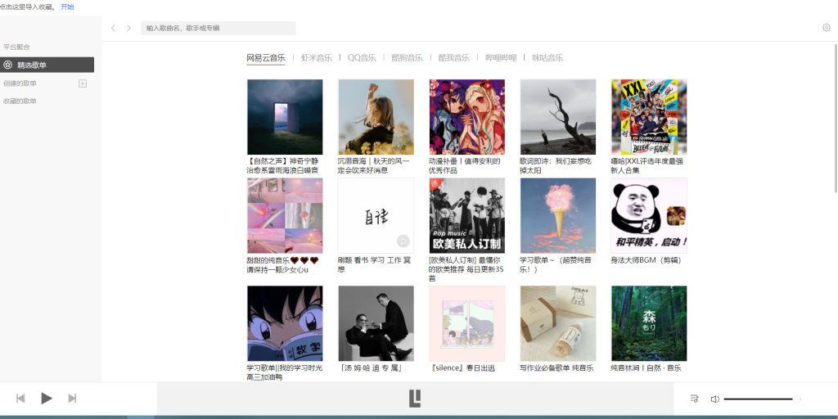
Task: Open the 歌词即诗 playlist cover
Action: pos(558,117)
